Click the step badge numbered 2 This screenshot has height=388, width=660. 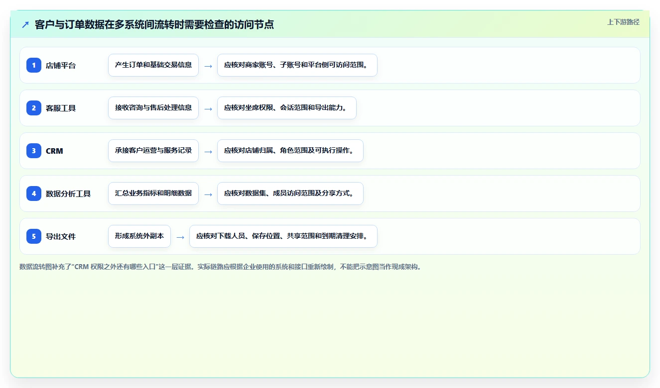tap(34, 108)
